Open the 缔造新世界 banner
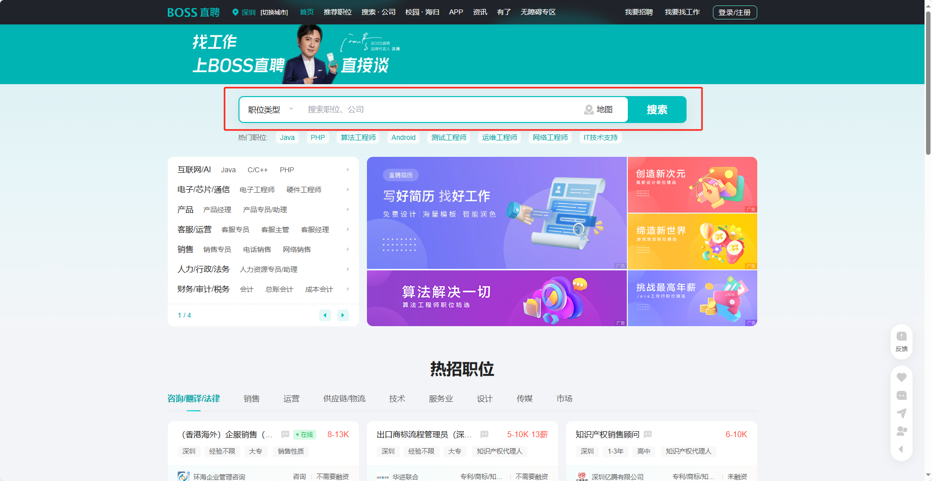932x481 pixels. pyautogui.click(x=692, y=241)
